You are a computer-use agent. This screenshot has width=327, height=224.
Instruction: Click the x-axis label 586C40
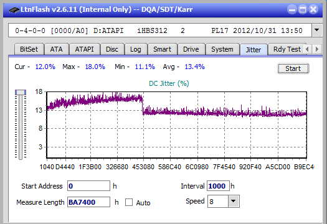169,167
